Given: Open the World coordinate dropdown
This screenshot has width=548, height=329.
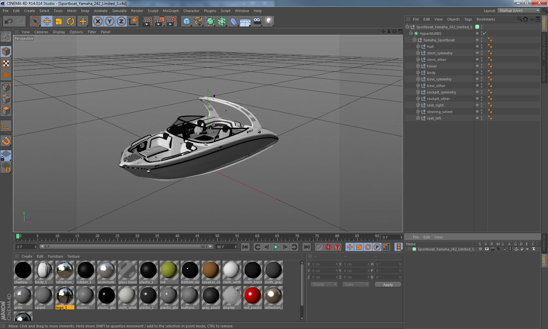Looking at the screenshot, I should (x=324, y=284).
